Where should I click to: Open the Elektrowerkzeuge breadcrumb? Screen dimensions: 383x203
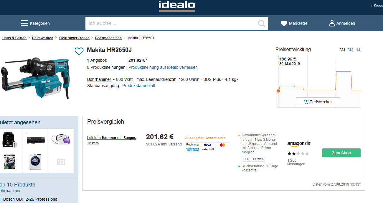coord(74,38)
